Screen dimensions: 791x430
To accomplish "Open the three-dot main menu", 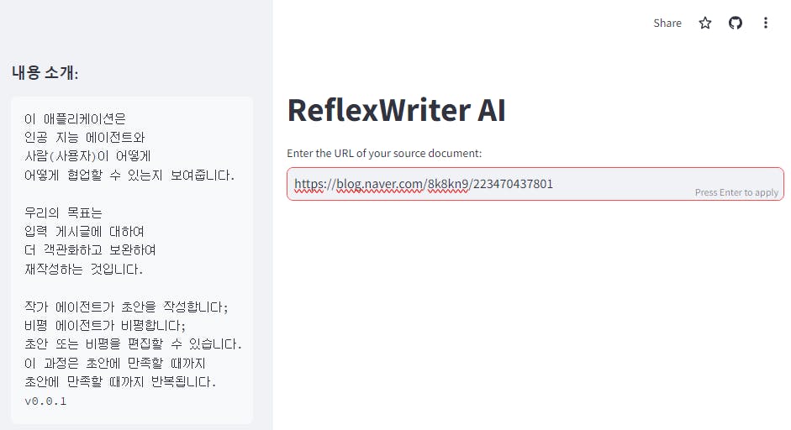I will (766, 24).
